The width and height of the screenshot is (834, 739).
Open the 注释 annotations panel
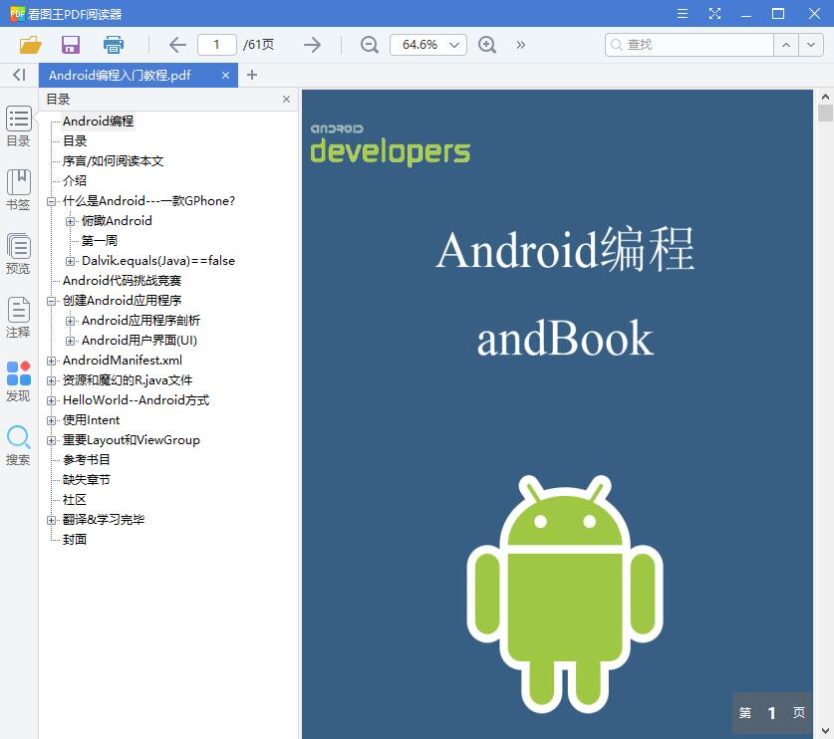[18, 316]
